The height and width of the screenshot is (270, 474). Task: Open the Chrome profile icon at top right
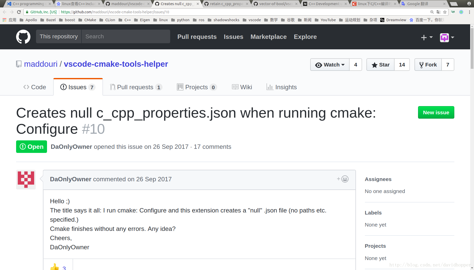tap(469, 4)
